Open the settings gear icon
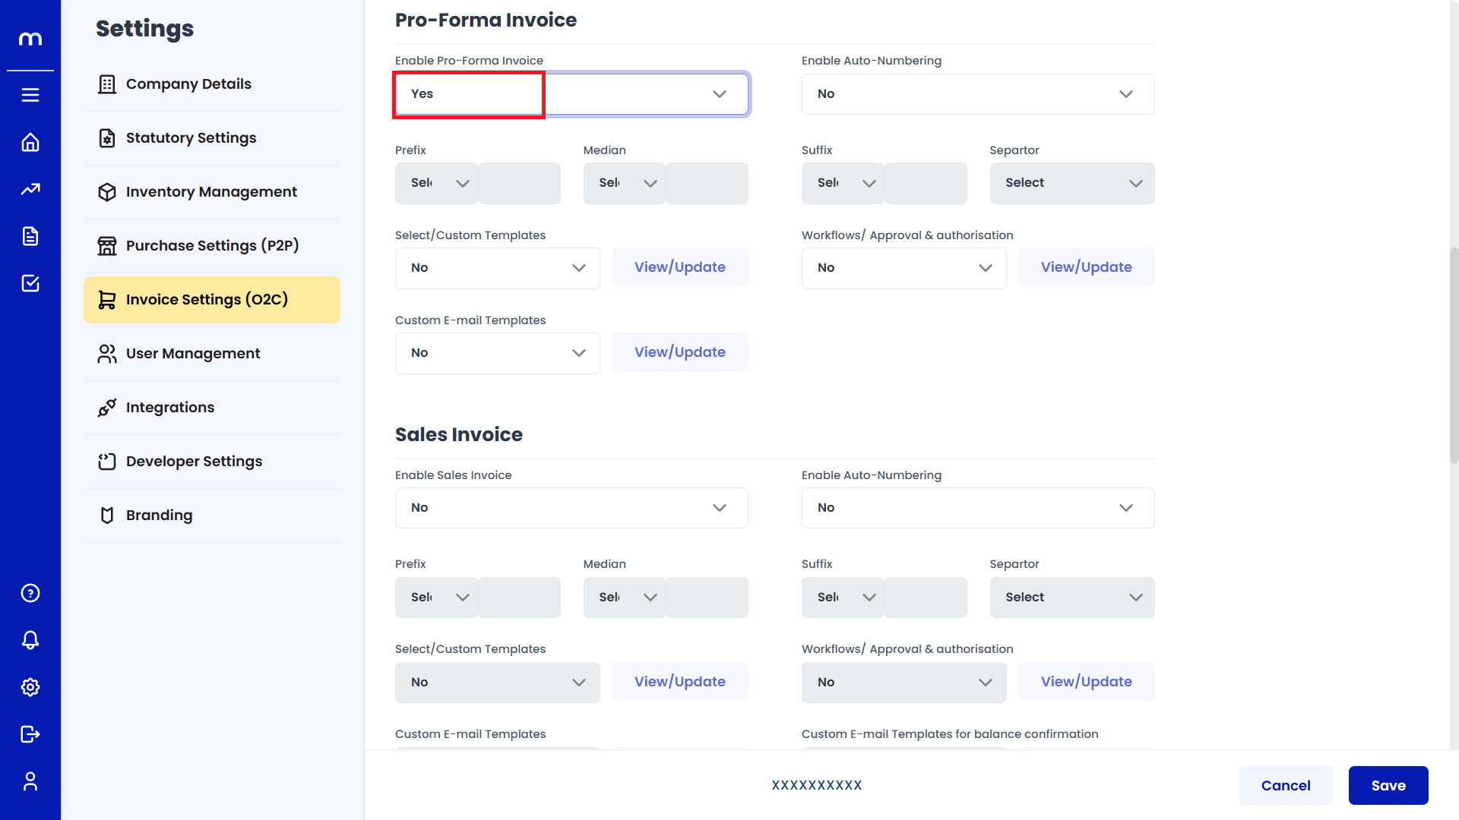This screenshot has height=820, width=1459. [x=30, y=687]
